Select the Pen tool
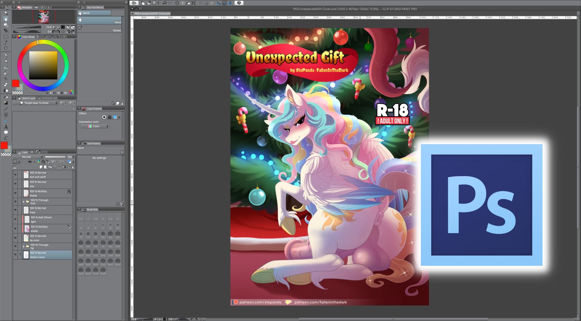Screen dimensions: 581x321 [6, 55]
